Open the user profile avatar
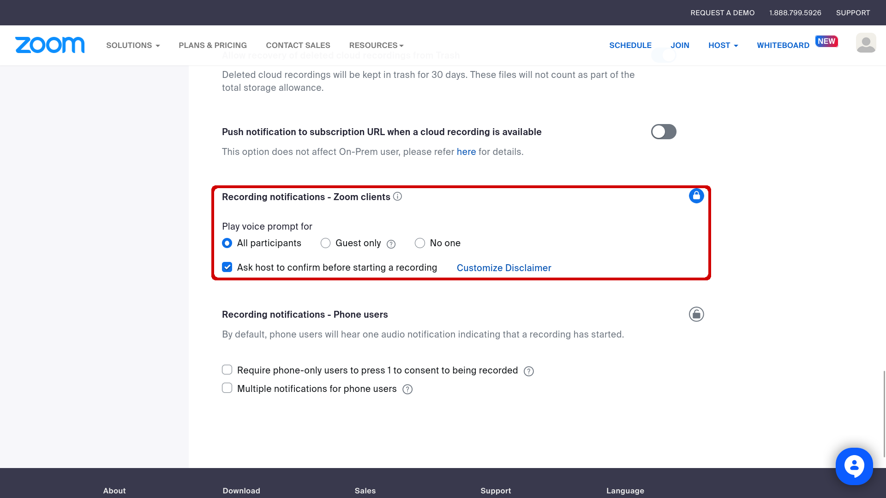This screenshot has height=498, width=886. pyautogui.click(x=866, y=43)
